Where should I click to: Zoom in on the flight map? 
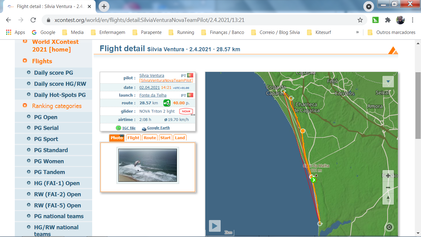[x=388, y=176]
